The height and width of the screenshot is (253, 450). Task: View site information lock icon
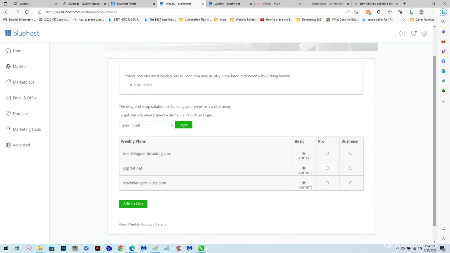tap(40, 12)
